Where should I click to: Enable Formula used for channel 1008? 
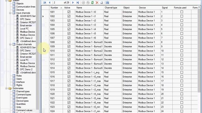pos(182,42)
